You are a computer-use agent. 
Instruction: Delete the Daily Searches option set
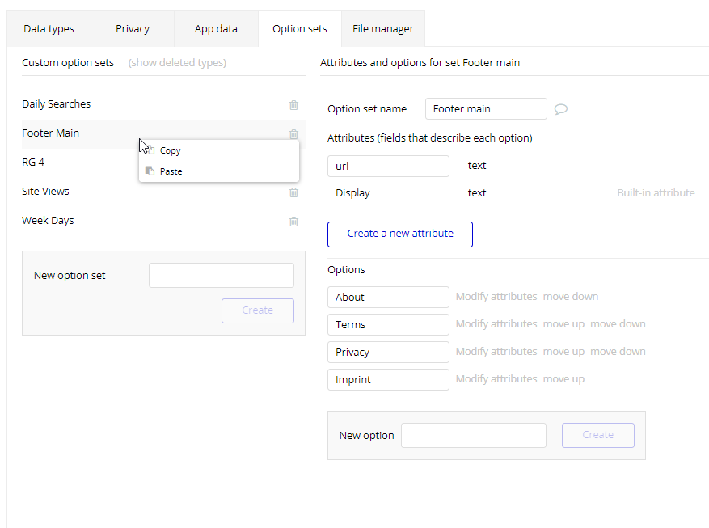click(x=293, y=105)
